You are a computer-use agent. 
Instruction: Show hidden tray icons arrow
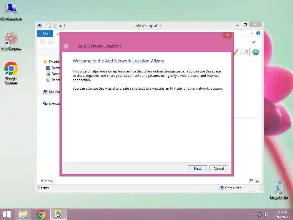pos(252,215)
